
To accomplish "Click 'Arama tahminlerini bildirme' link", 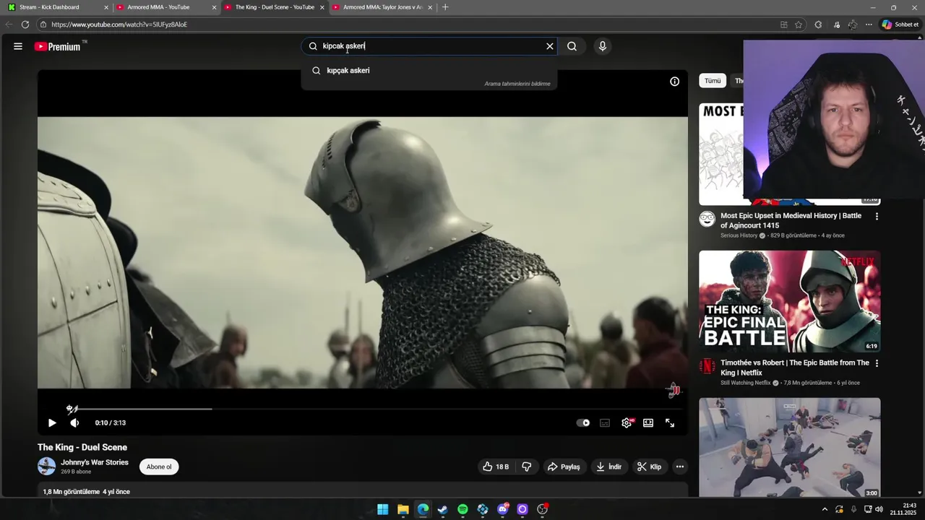I will [x=517, y=84].
